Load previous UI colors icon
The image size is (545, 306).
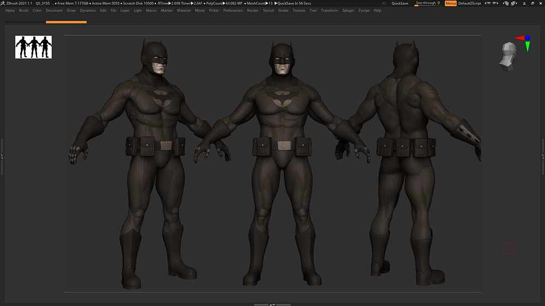tap(506, 3)
